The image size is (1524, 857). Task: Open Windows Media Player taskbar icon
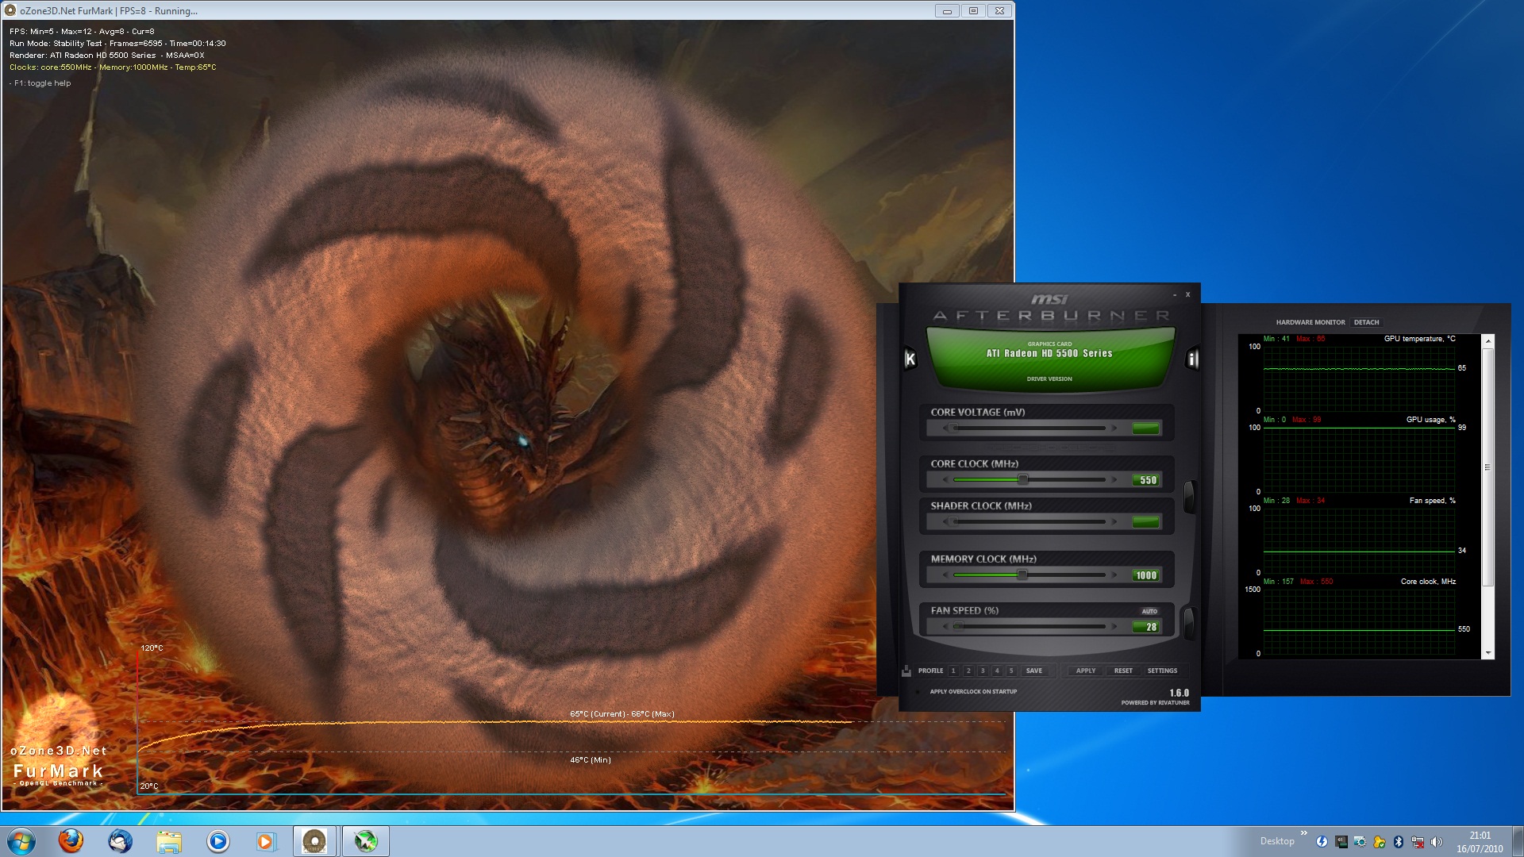click(x=217, y=841)
